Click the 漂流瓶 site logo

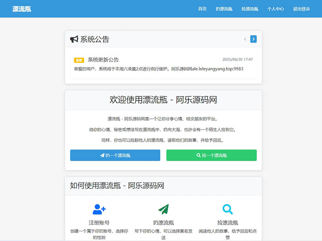[x=22, y=9]
